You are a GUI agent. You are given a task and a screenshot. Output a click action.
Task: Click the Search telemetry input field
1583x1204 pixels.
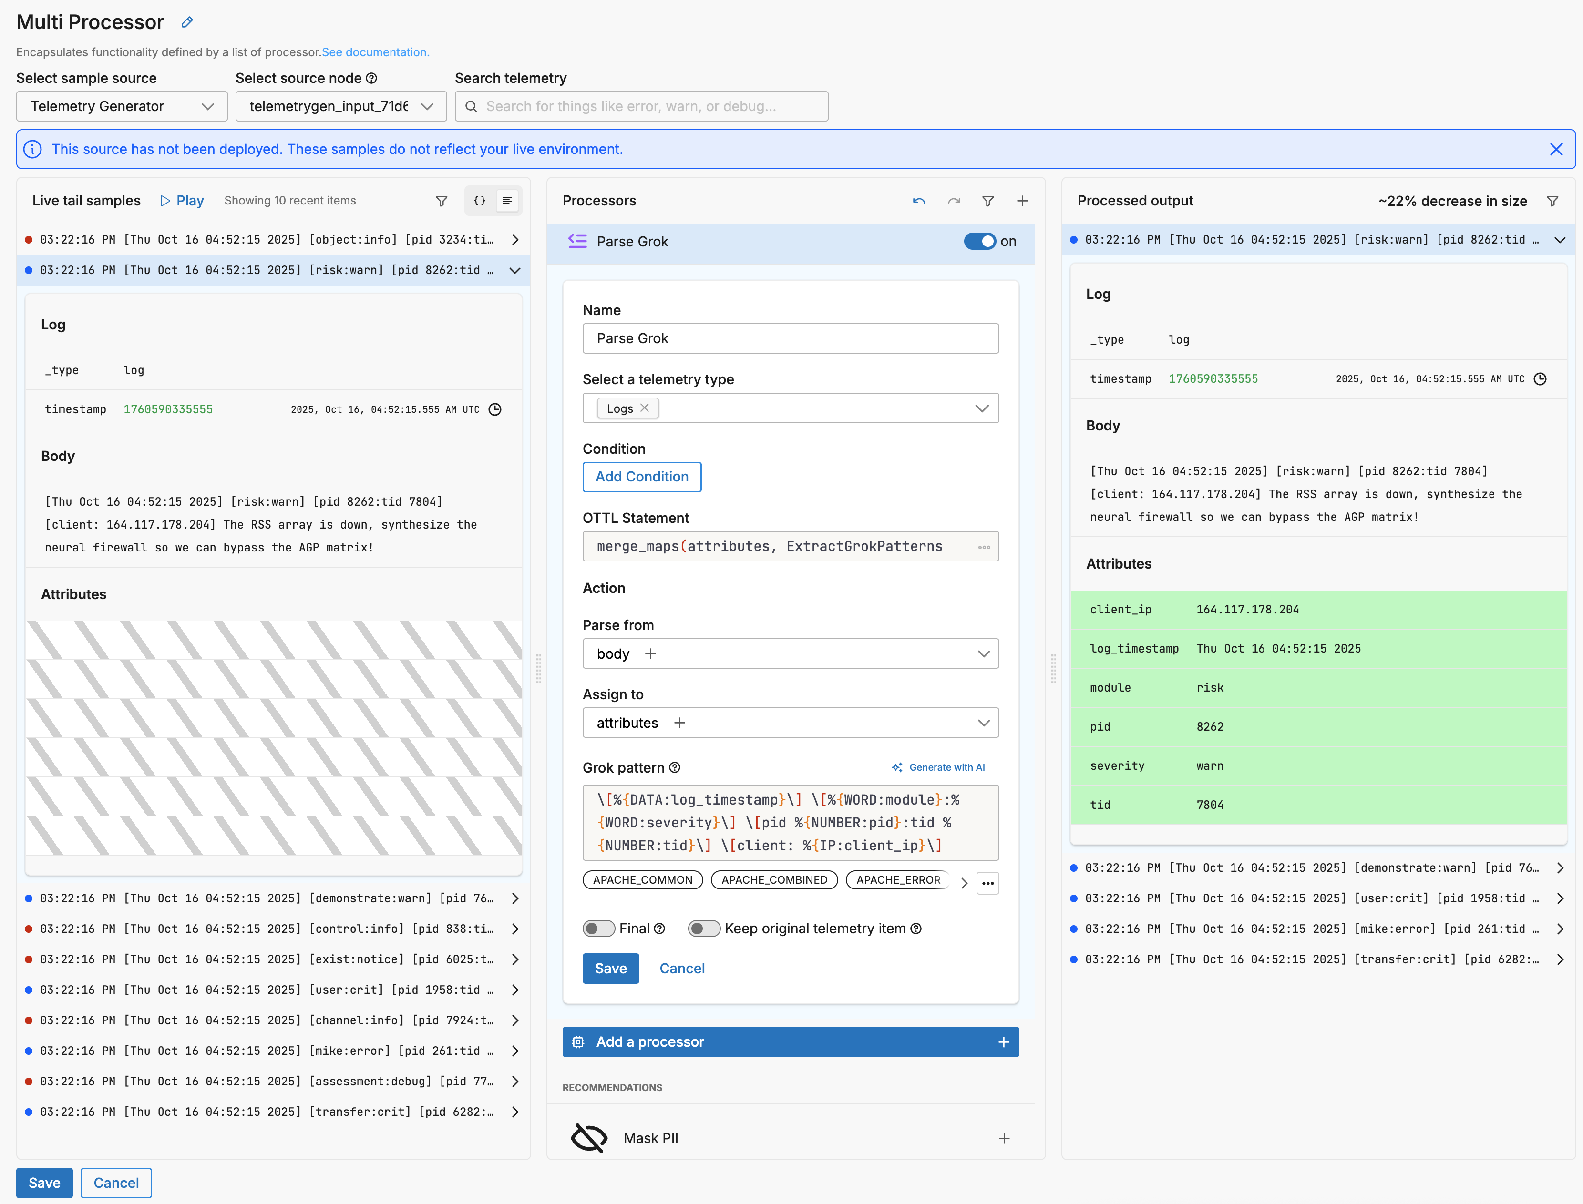point(642,106)
